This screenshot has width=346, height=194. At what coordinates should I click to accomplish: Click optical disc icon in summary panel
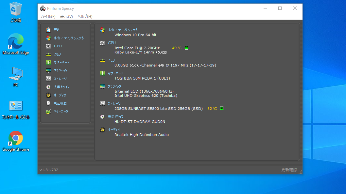pos(102,117)
